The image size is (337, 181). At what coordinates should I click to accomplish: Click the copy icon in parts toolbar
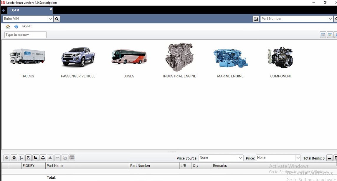pyautogui.click(x=65, y=158)
